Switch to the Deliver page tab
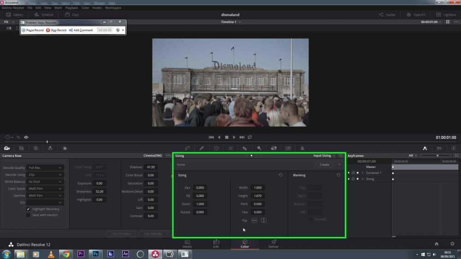461x259 pixels. coord(273,243)
